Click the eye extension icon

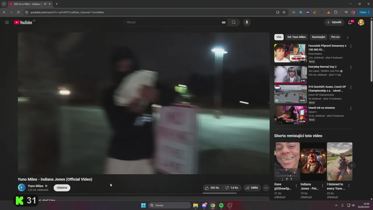(308, 12)
